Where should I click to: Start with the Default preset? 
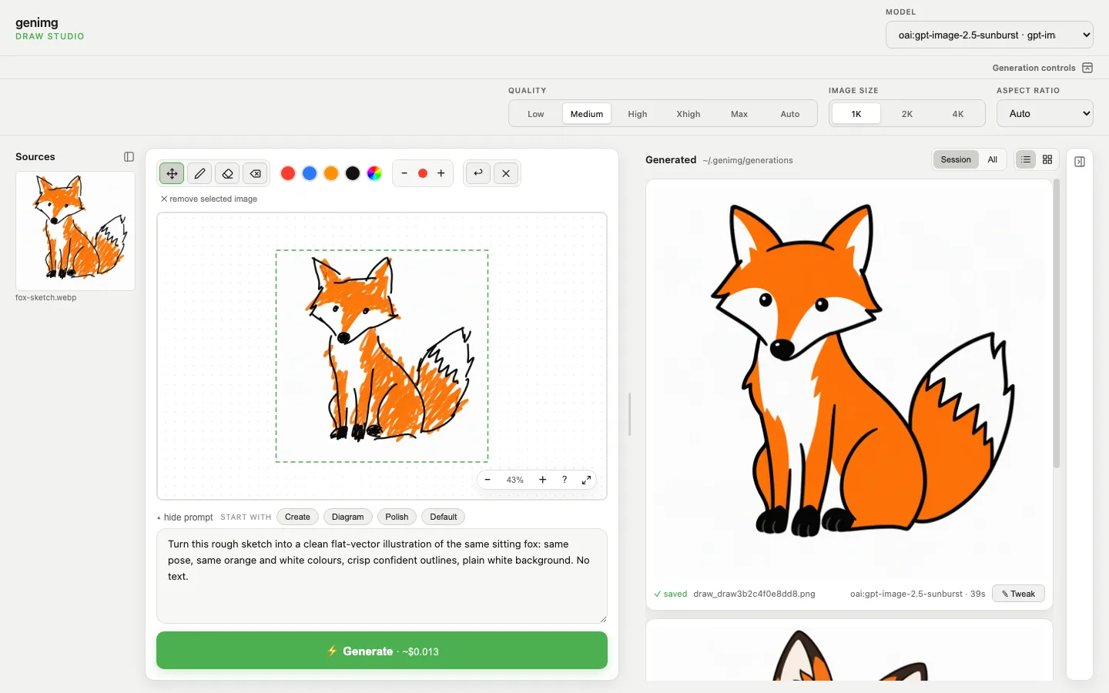444,517
